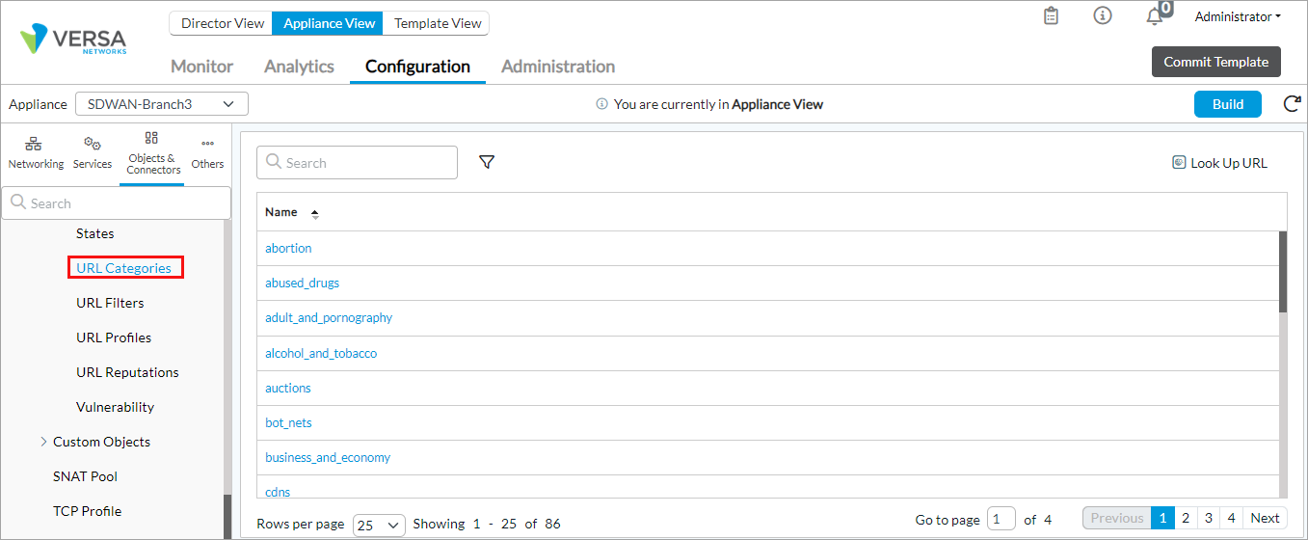Select URL Categories in sidebar tree
Screen dimensions: 1308x540
point(124,268)
